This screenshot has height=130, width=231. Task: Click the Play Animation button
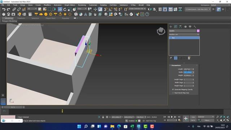pyautogui.click(x=172, y=117)
